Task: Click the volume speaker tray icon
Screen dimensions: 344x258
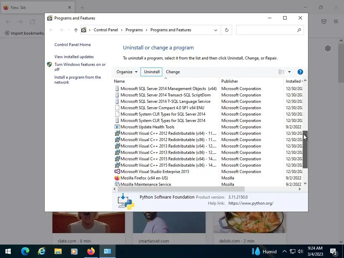Action: (300, 251)
